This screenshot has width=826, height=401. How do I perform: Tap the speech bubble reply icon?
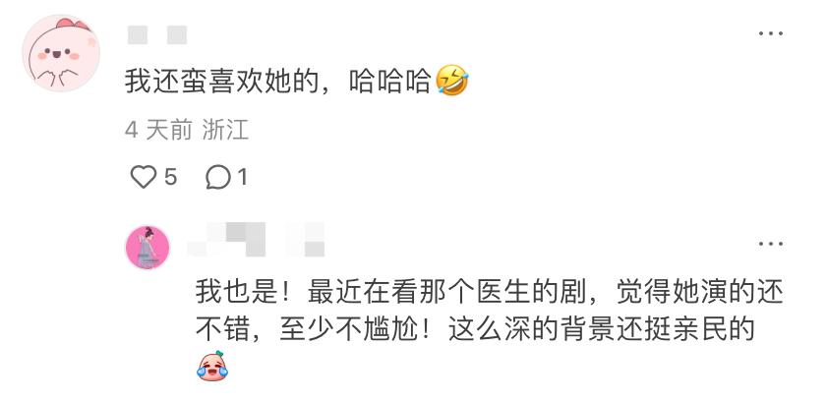[218, 177]
